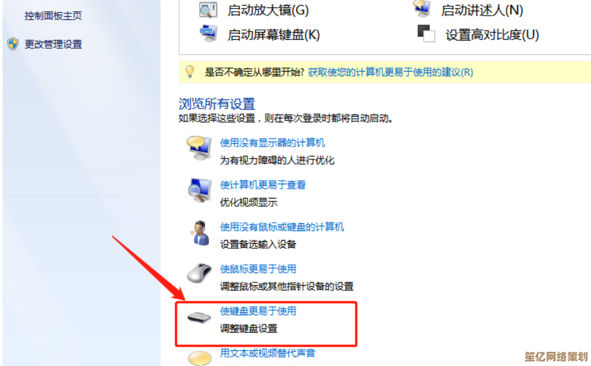
Task: Open 使键盘更易于使用 link
Action: click(258, 311)
